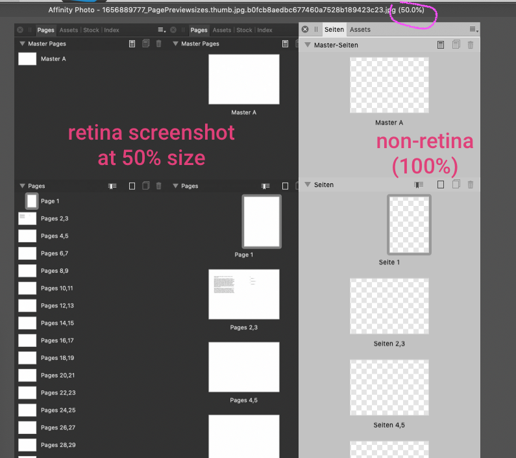Select checkered Master A thumbnail in Master-Seiten
516x458 pixels.
tap(389, 85)
